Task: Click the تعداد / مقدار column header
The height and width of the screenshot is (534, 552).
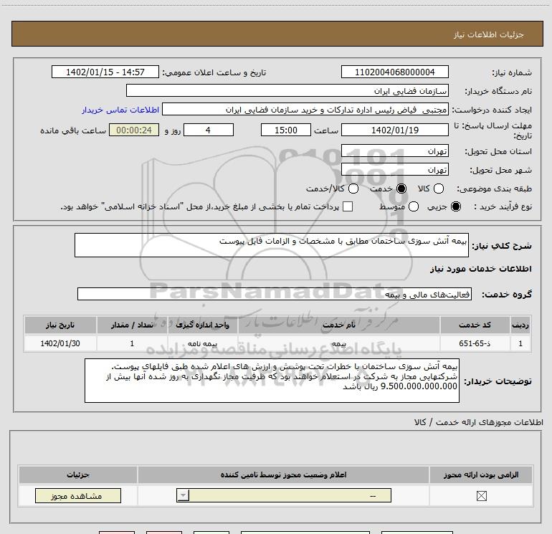Action: coord(132,325)
